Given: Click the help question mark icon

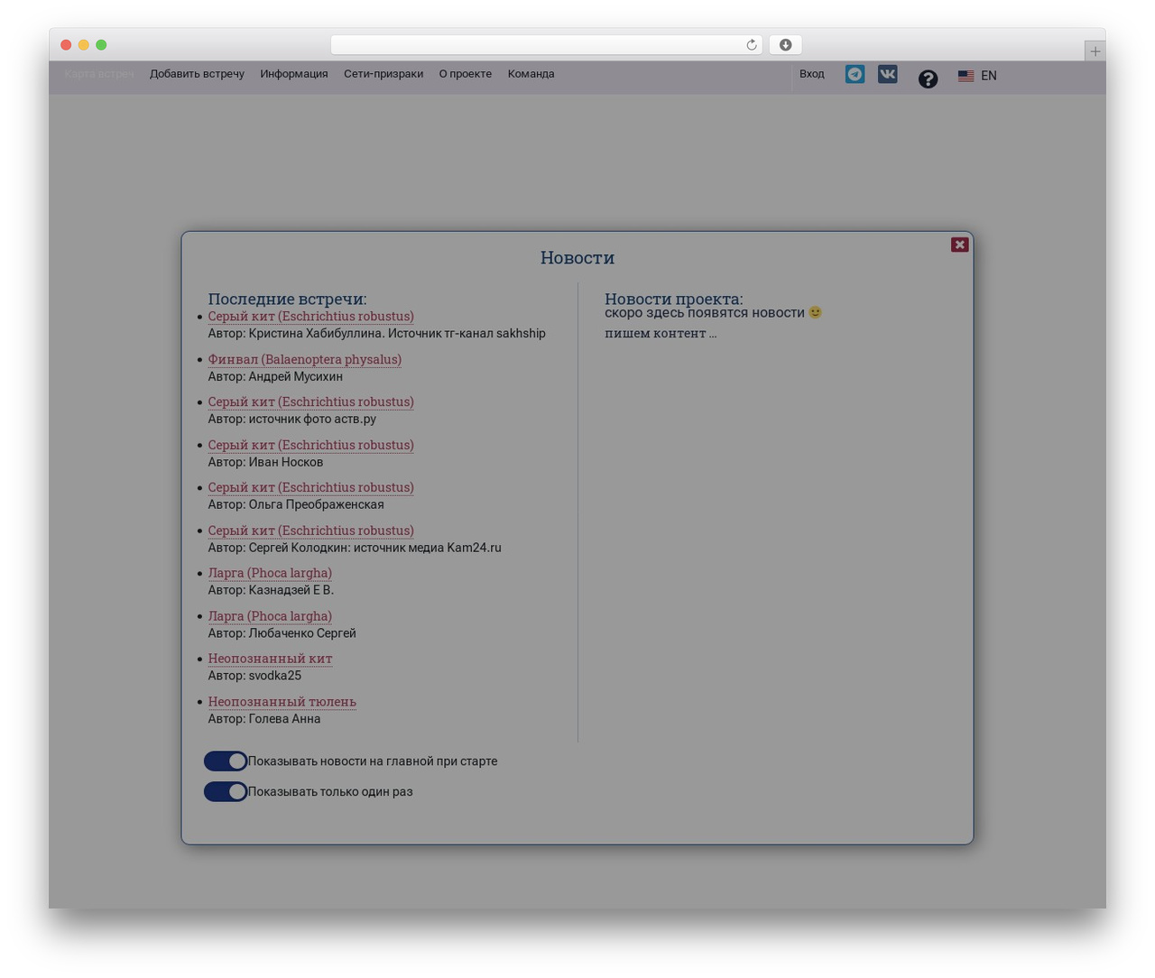Looking at the screenshot, I should click(928, 79).
